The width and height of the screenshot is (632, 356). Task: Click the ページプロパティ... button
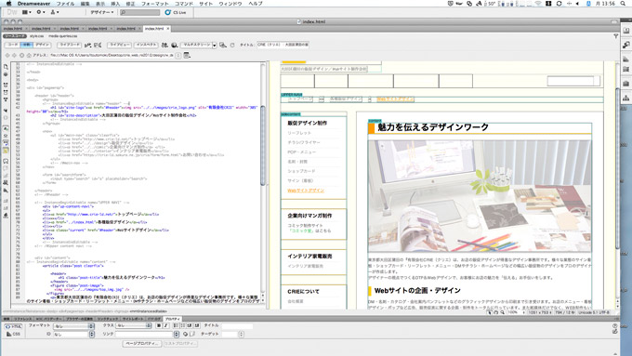142,344
